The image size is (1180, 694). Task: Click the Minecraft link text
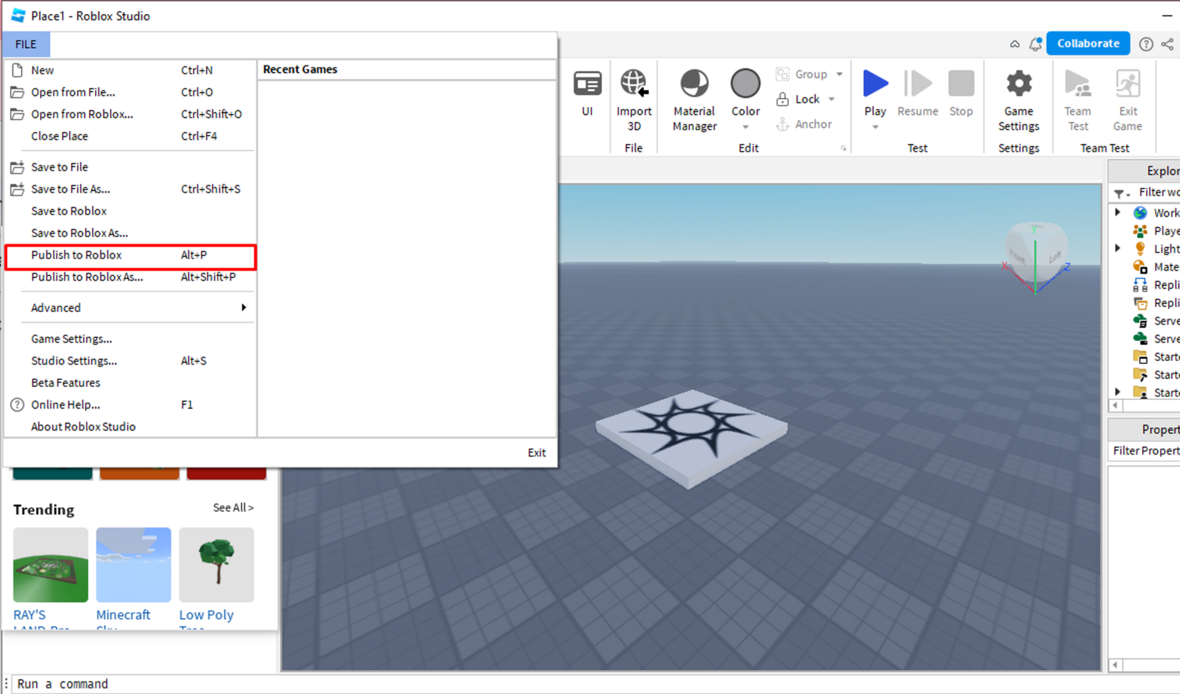tap(123, 615)
